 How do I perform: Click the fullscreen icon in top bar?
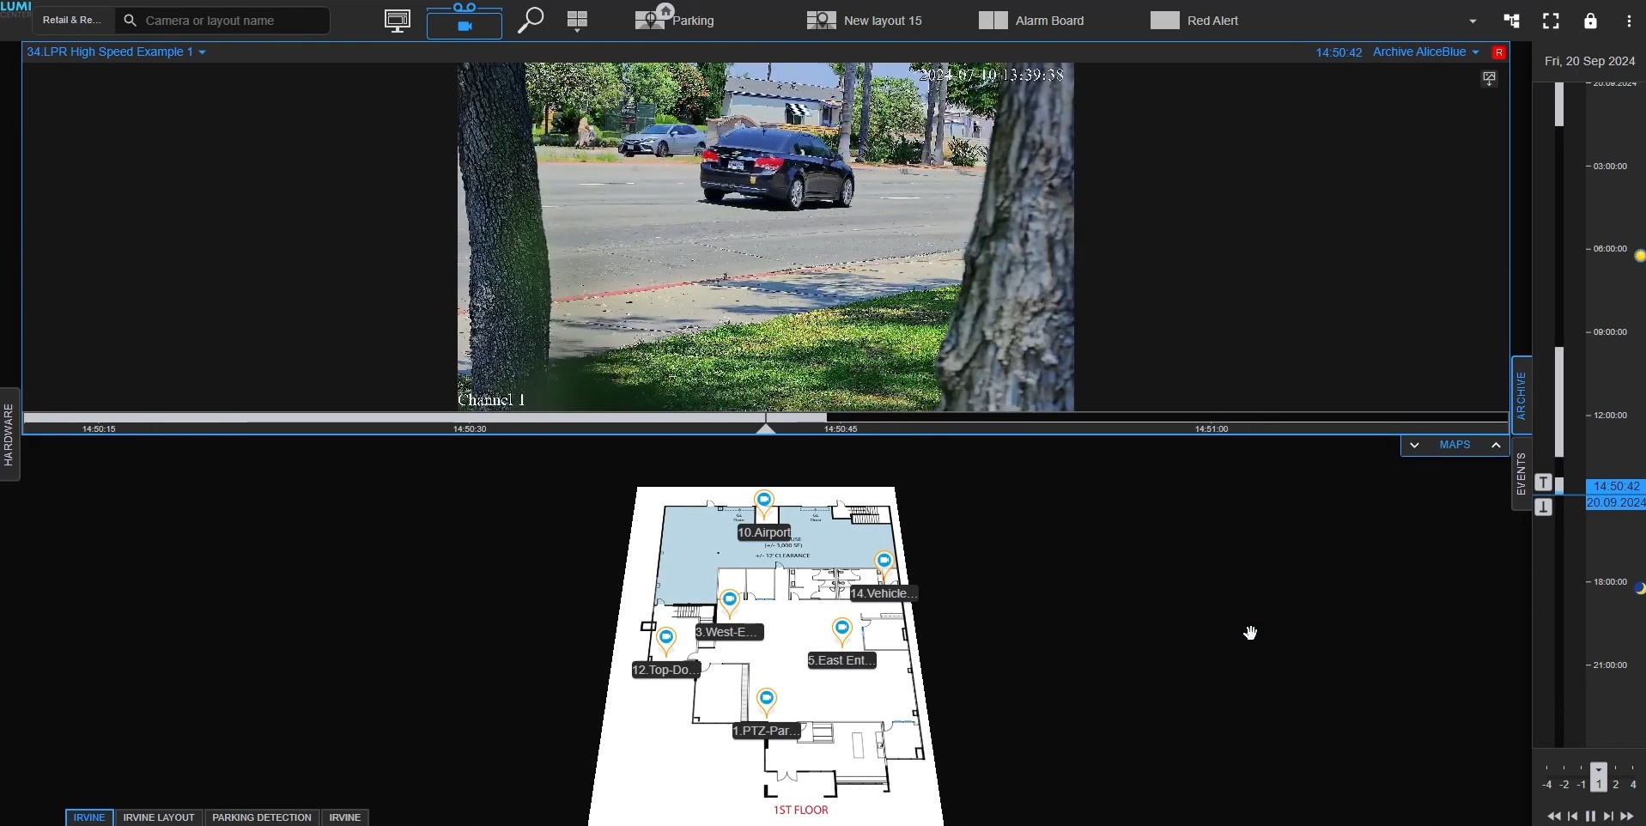point(1551,21)
